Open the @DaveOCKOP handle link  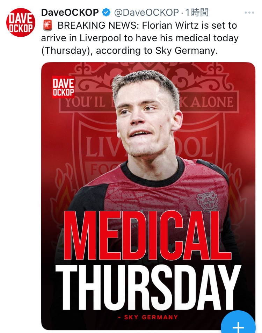[x=146, y=12]
